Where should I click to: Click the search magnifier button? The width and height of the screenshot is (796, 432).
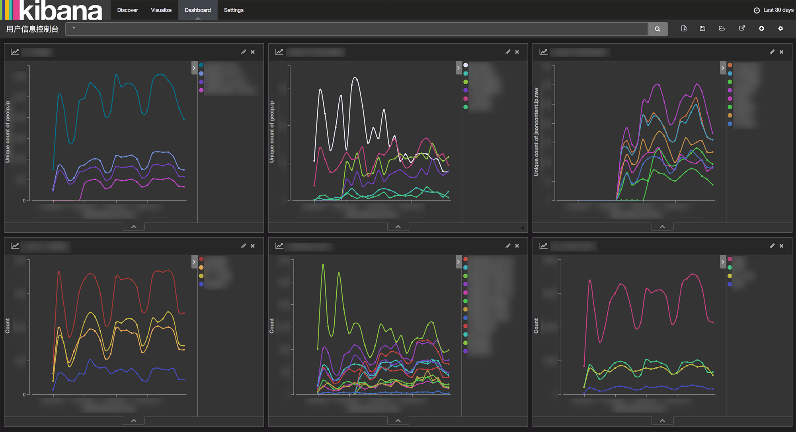657,29
